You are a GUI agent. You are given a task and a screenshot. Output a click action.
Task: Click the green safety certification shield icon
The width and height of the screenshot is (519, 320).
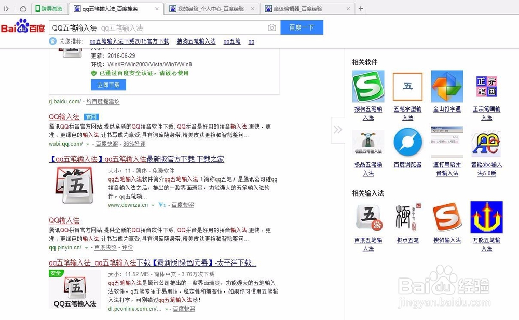pyautogui.click(x=94, y=73)
